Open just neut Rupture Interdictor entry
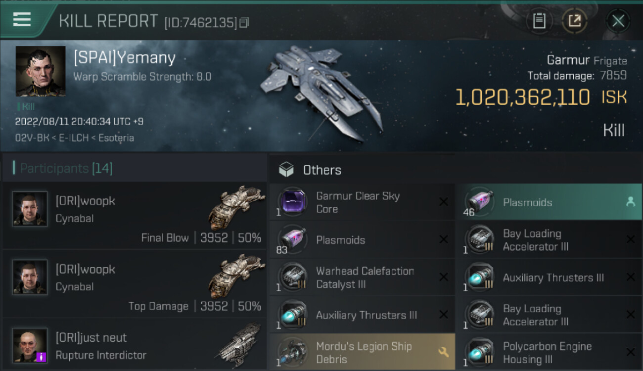 [135, 345]
